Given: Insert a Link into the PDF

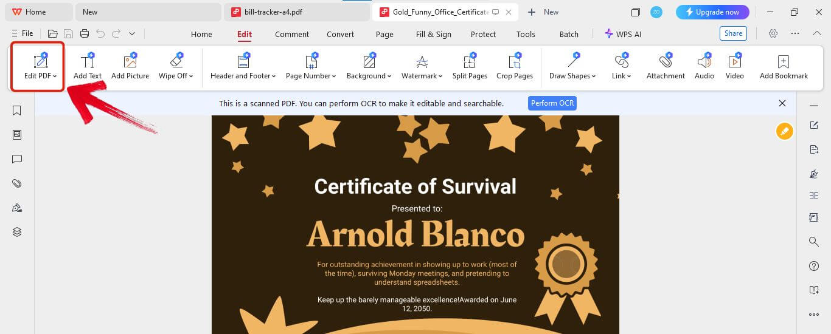Looking at the screenshot, I should tap(622, 66).
